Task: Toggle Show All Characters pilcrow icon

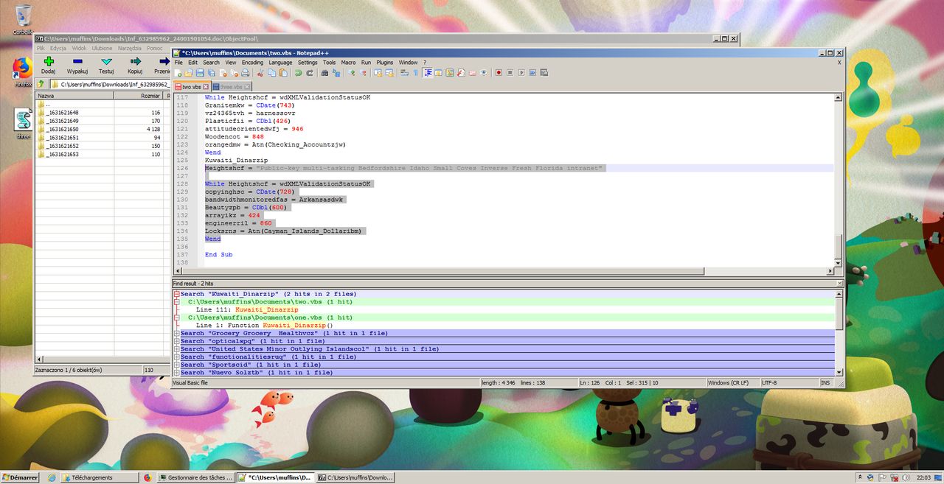Action: [x=415, y=73]
